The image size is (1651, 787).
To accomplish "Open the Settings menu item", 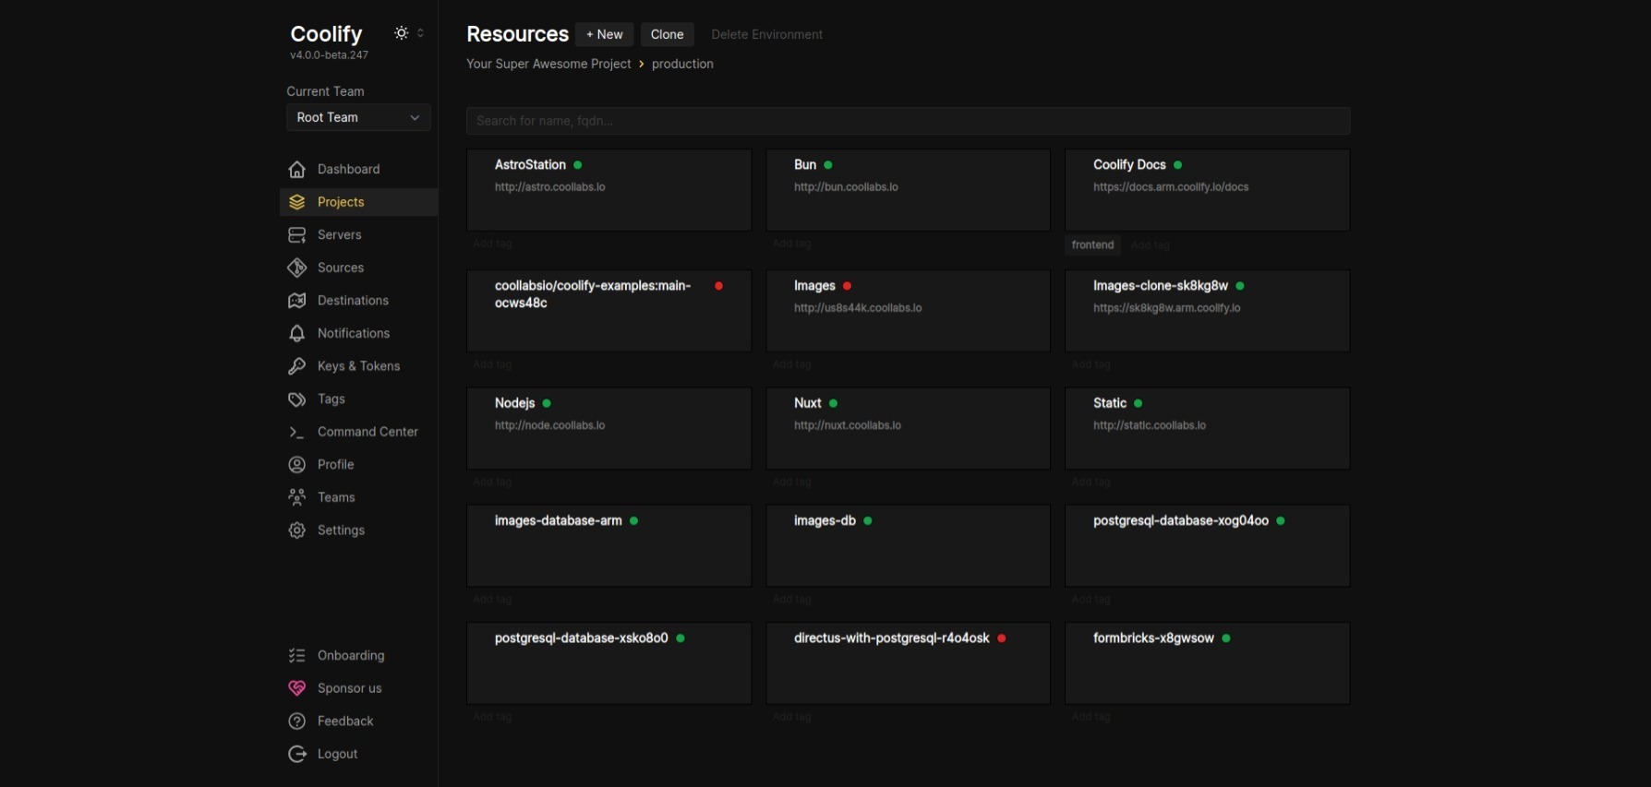I will tap(341, 531).
